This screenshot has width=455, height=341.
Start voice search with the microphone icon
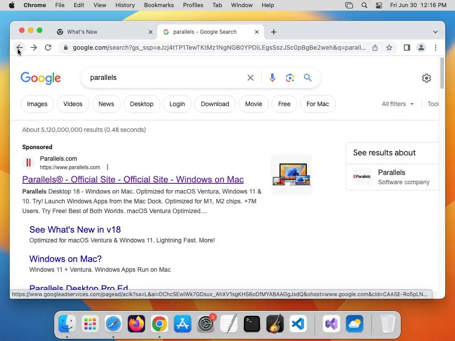click(272, 78)
